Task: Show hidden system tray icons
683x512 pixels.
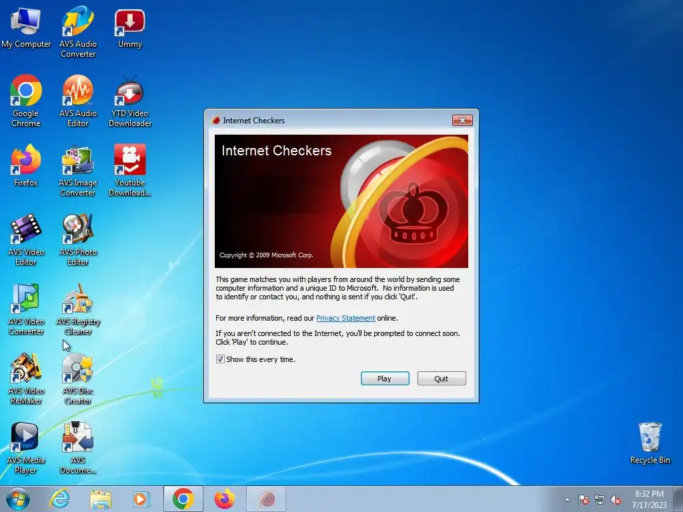Action: pyautogui.click(x=567, y=499)
